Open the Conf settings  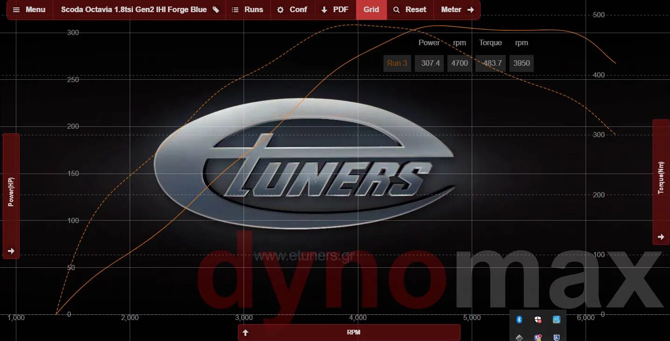pos(293,10)
